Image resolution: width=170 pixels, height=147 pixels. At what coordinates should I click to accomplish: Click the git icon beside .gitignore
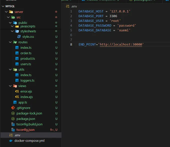point(13,108)
